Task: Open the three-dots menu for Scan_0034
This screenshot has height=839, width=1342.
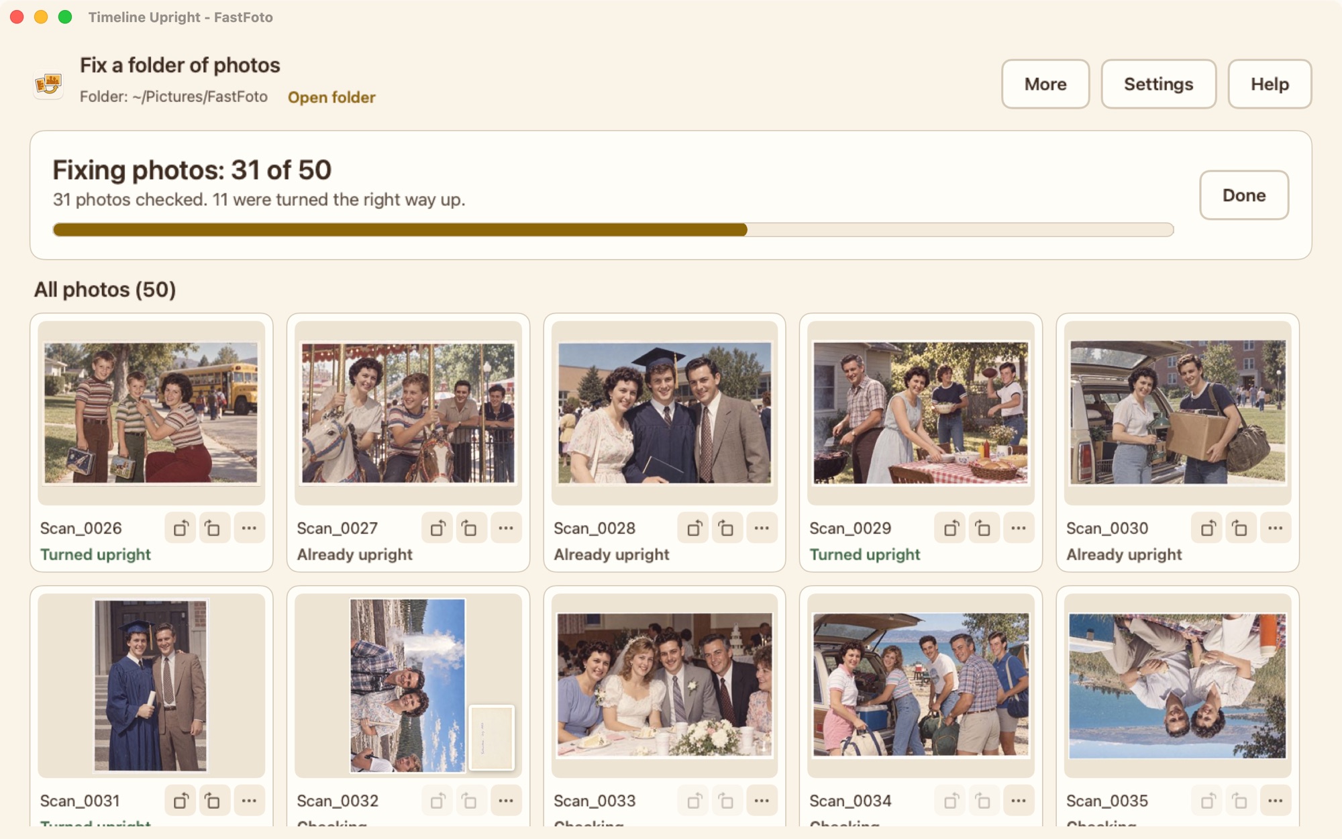Action: pos(1019,801)
